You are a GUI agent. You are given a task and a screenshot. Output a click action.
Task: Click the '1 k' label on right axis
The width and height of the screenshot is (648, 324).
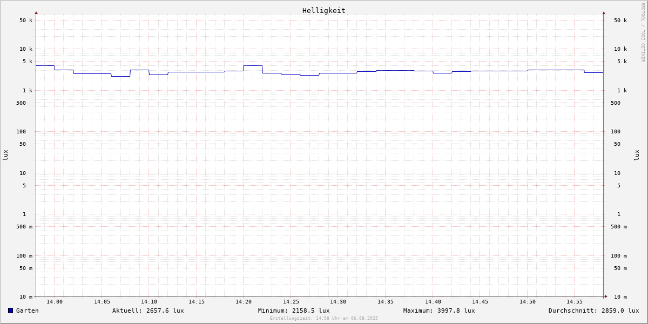coord(622,91)
